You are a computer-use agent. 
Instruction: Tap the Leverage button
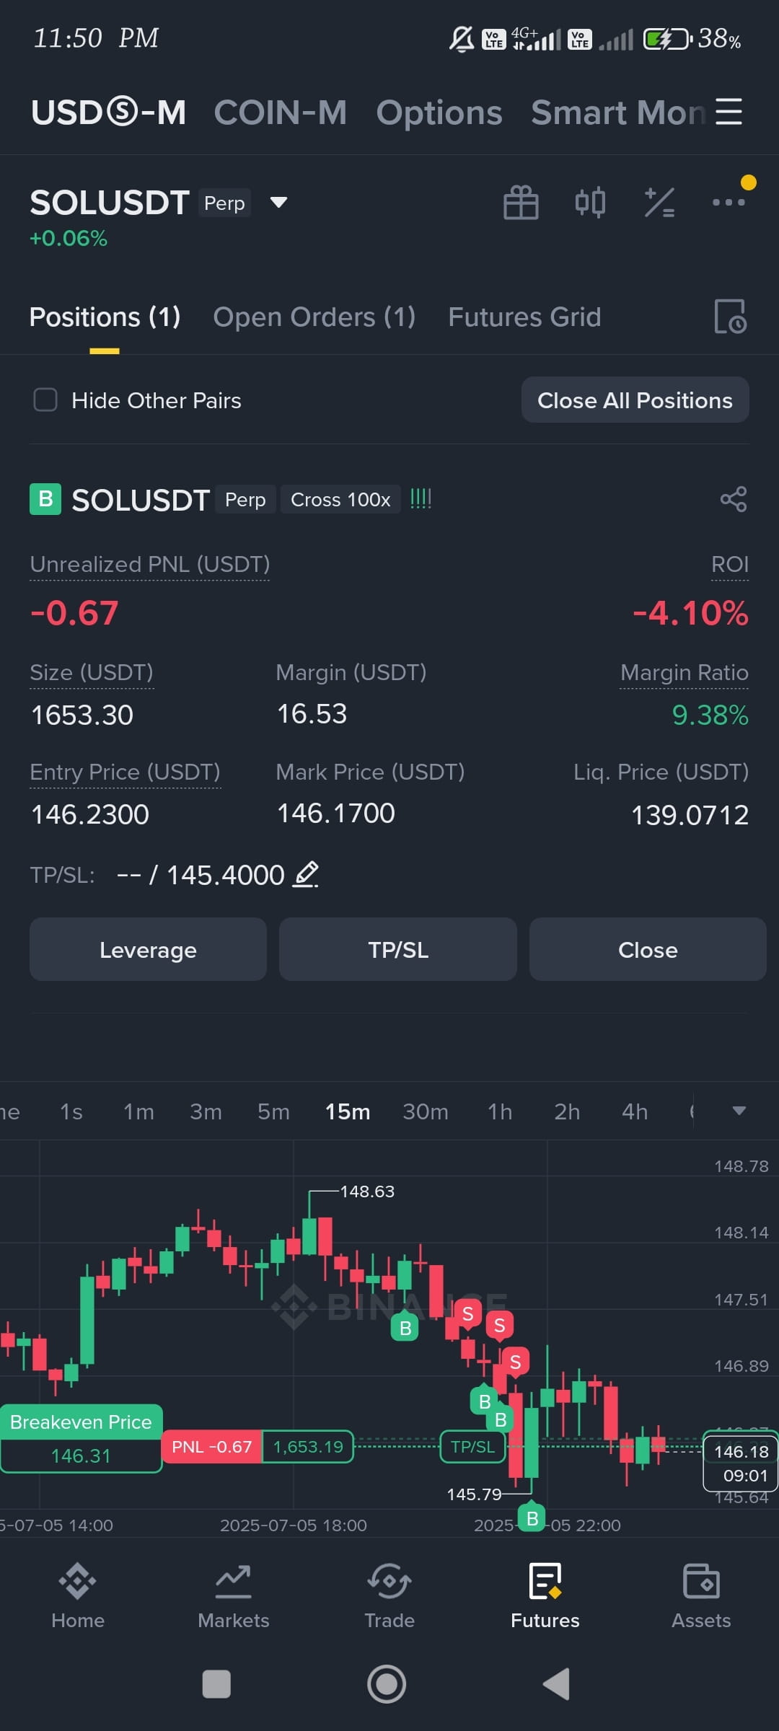pyautogui.click(x=148, y=949)
